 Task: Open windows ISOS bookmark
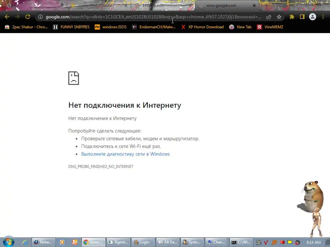[x=111, y=27]
